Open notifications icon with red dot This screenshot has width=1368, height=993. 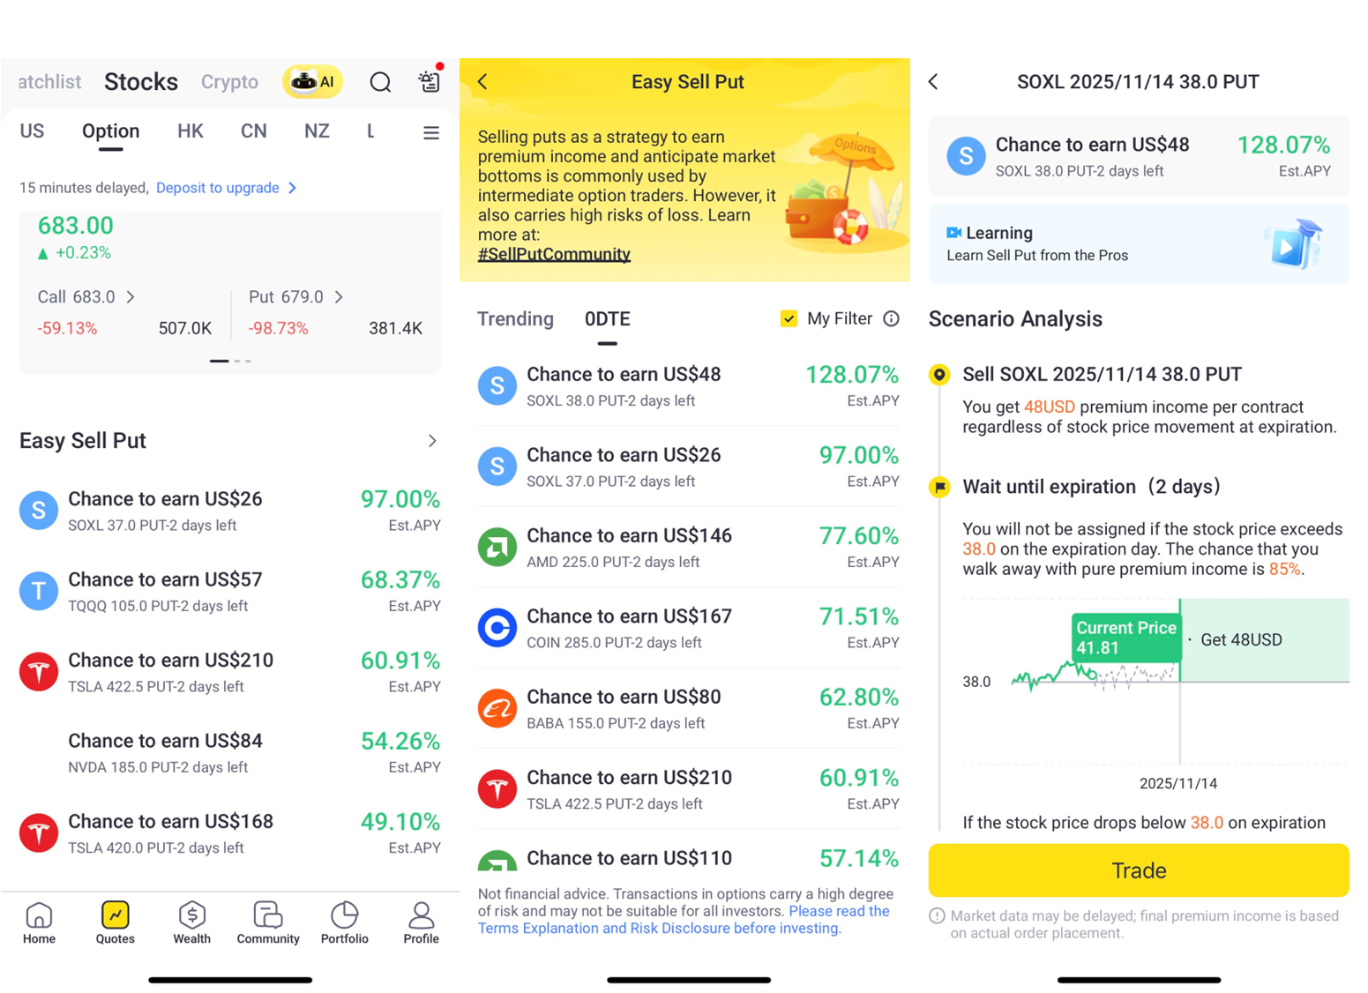click(x=430, y=80)
